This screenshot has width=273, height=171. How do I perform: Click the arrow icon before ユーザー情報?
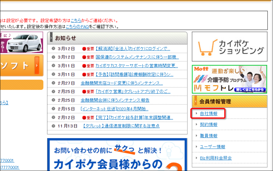coord(196,147)
